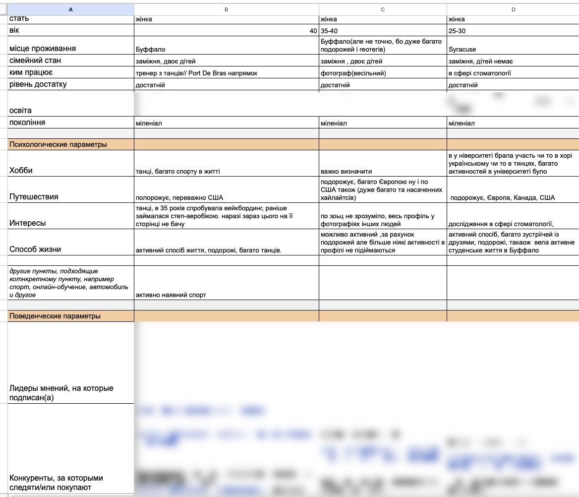Click 'міленіал' cell in column D

(513, 123)
